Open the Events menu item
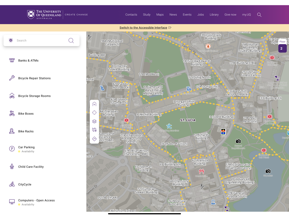This screenshot has width=289, height=216. coord(187,15)
